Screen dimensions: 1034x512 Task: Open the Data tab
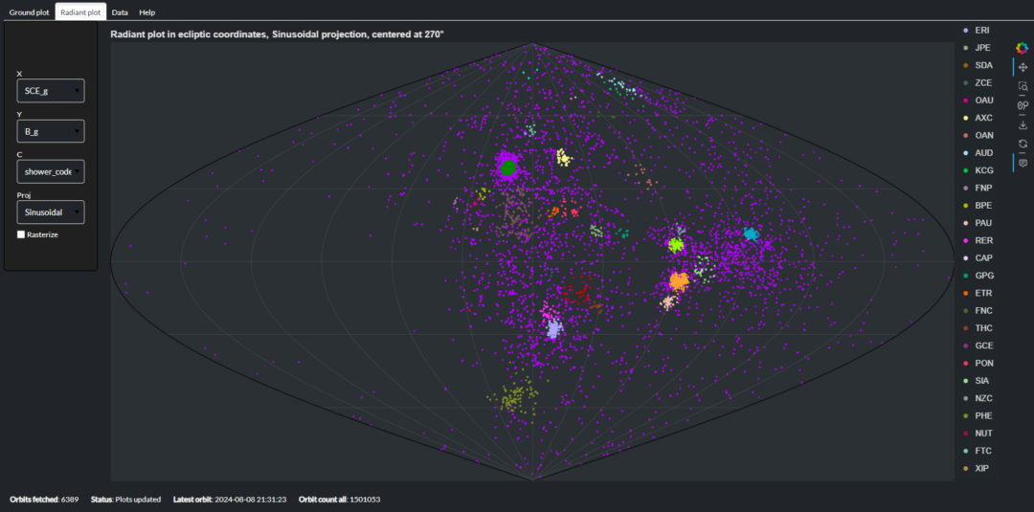pos(120,12)
